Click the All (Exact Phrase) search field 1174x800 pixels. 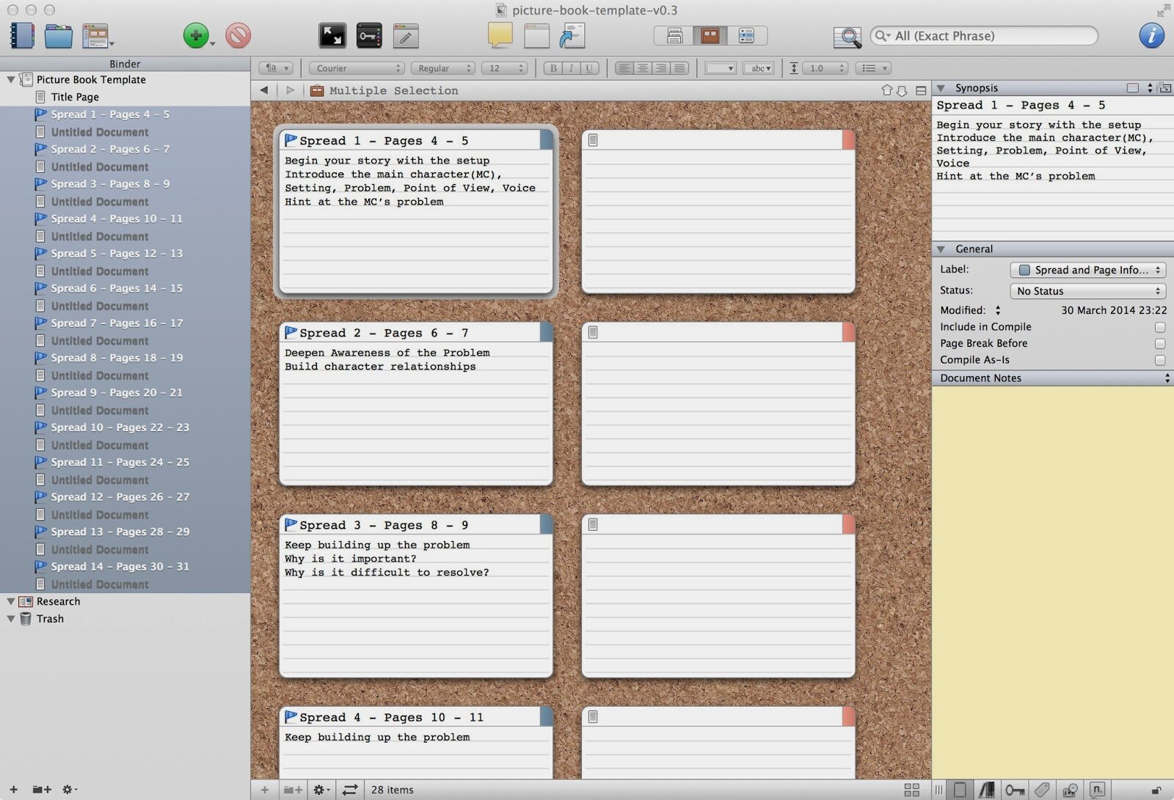[x=984, y=36]
